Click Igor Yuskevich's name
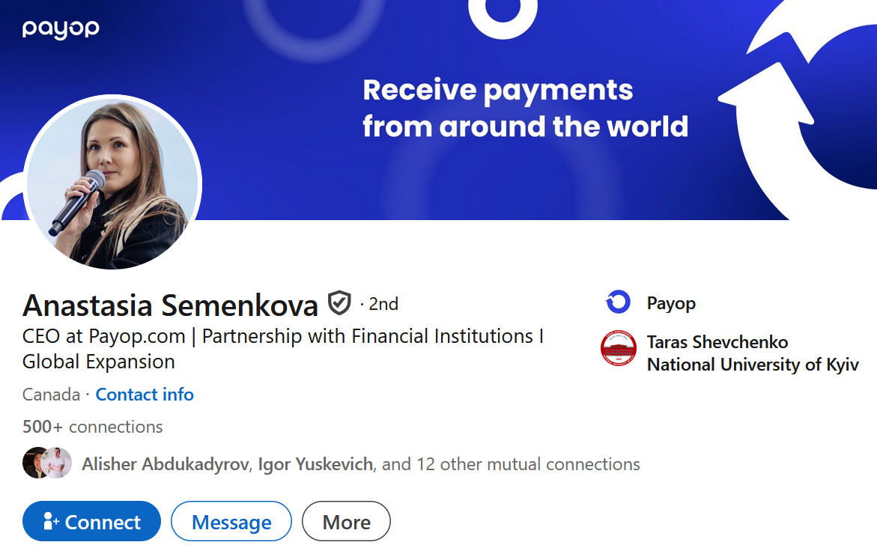877x560 pixels. click(x=314, y=464)
